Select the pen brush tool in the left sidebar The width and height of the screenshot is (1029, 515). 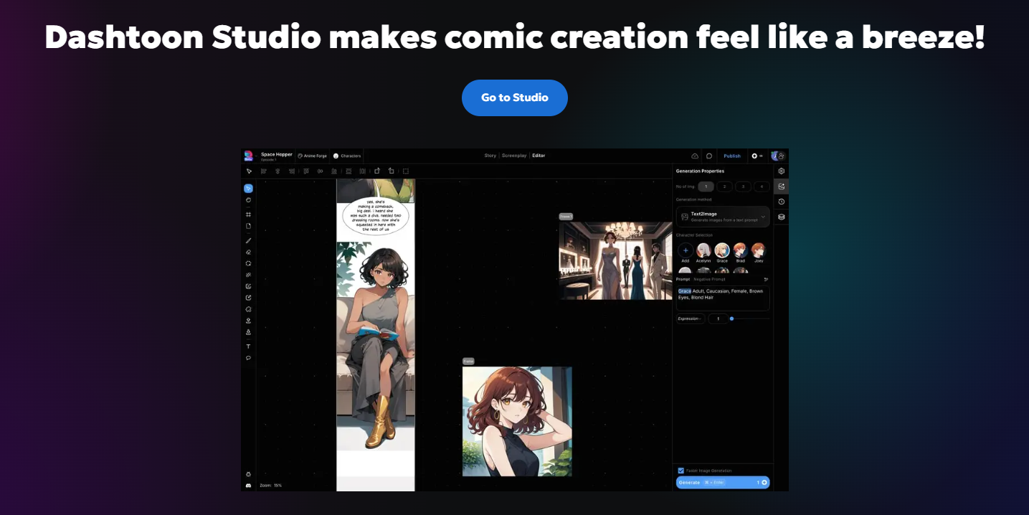point(248,240)
